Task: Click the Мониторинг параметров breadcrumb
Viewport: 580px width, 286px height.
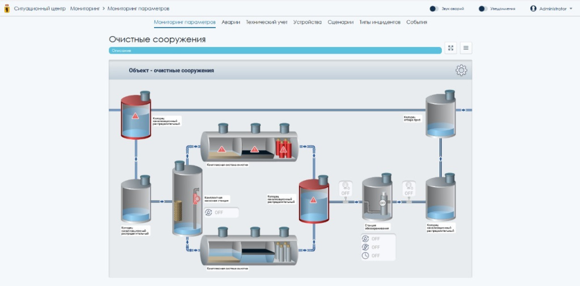Action: pos(138,8)
